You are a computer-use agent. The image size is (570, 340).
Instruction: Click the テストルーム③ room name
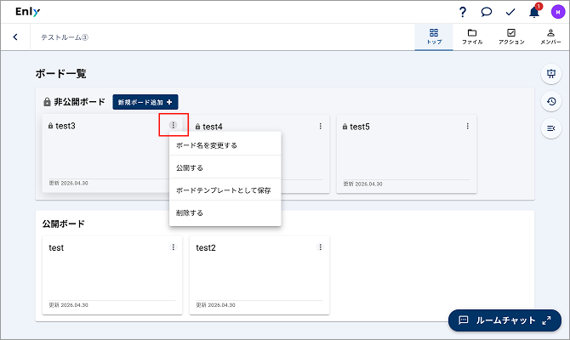pos(65,37)
